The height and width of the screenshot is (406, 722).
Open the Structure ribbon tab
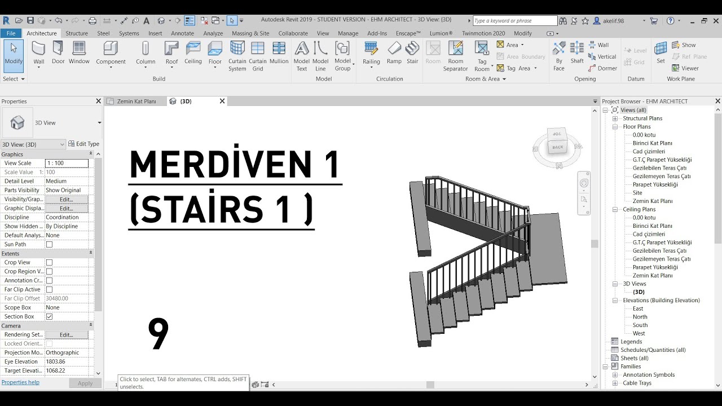click(x=77, y=33)
